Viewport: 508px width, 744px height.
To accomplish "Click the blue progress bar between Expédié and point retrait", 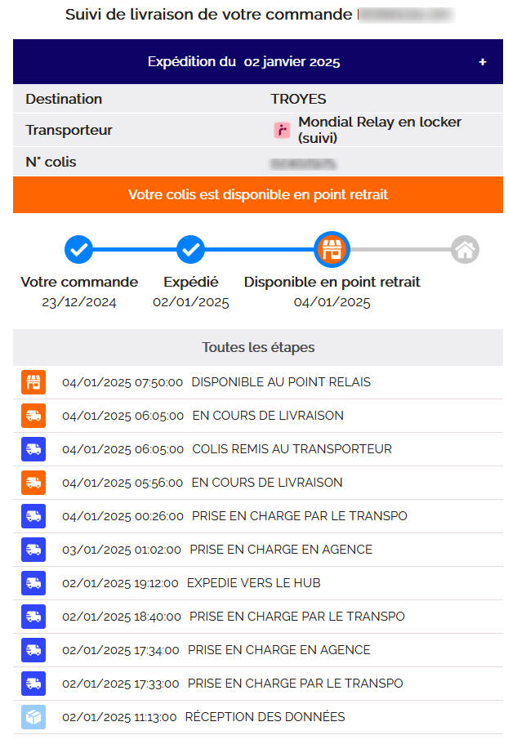I will pos(261,249).
